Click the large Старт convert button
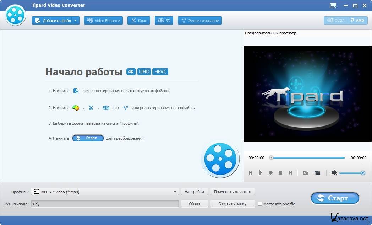This screenshot has width=372, height=225. 335,198
